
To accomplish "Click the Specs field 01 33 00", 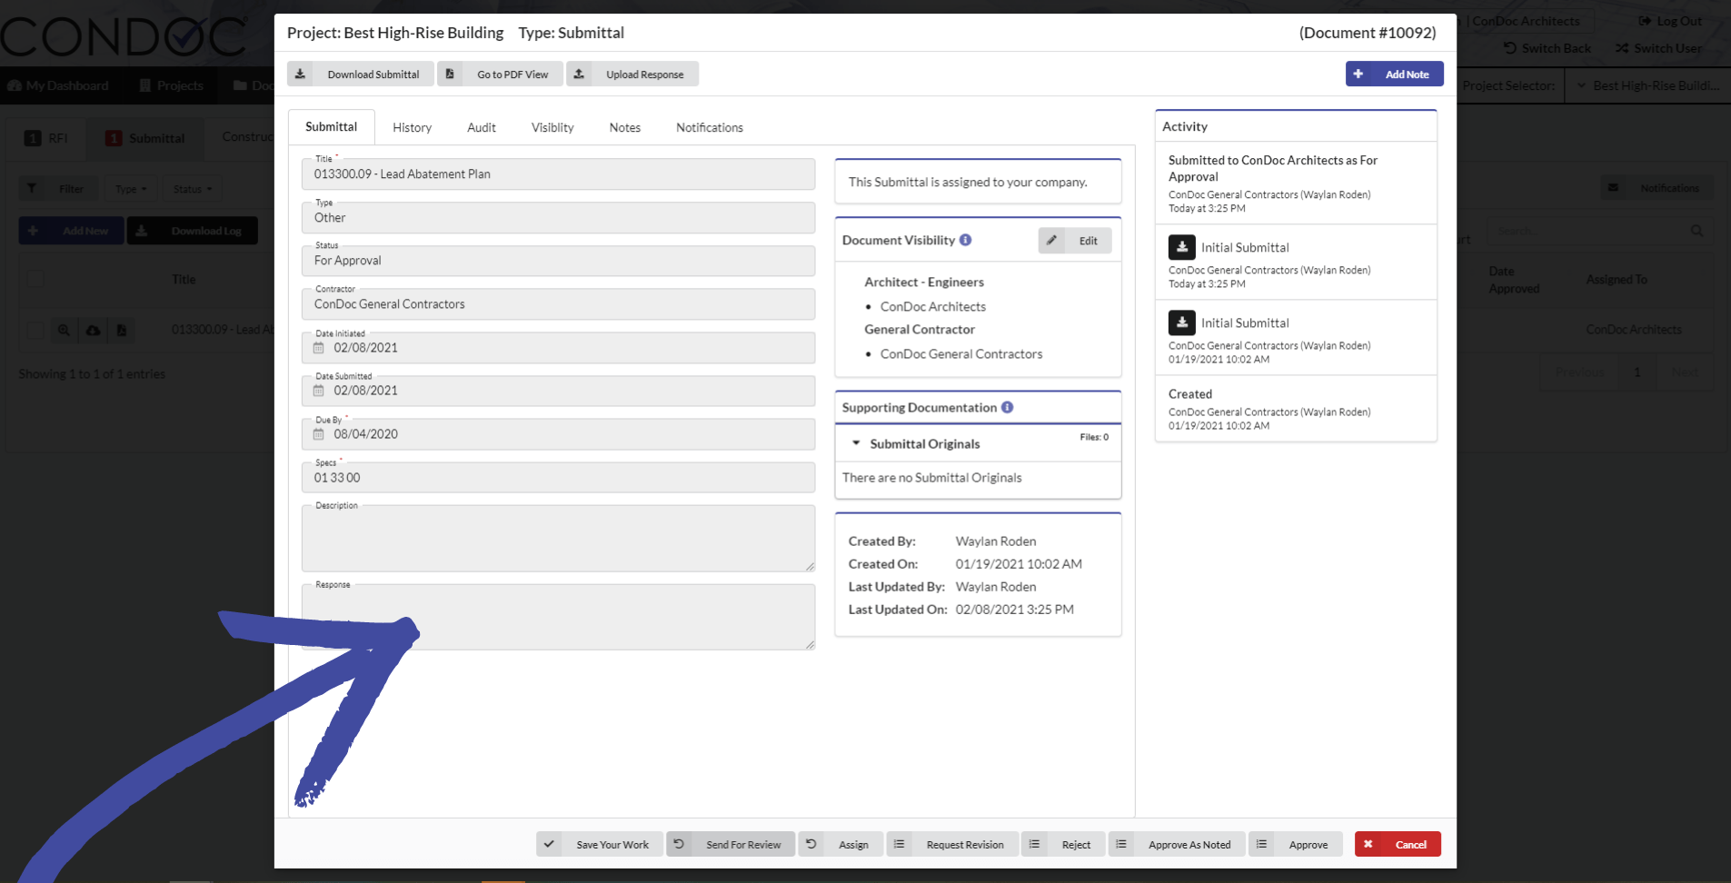I will 558,478.
